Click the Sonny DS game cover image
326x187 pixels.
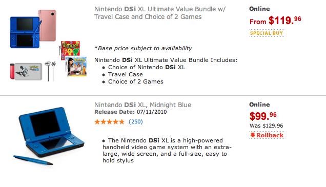(x=76, y=67)
